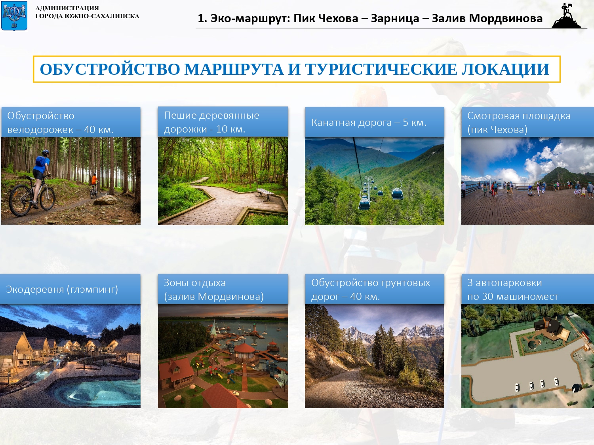
Task: Click the mountain climber icon in header
Action: (x=567, y=15)
